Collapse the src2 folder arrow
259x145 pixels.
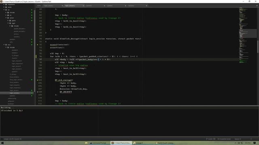(x=4, y=45)
